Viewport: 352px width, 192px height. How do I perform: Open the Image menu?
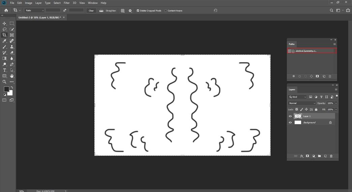tap(29, 3)
